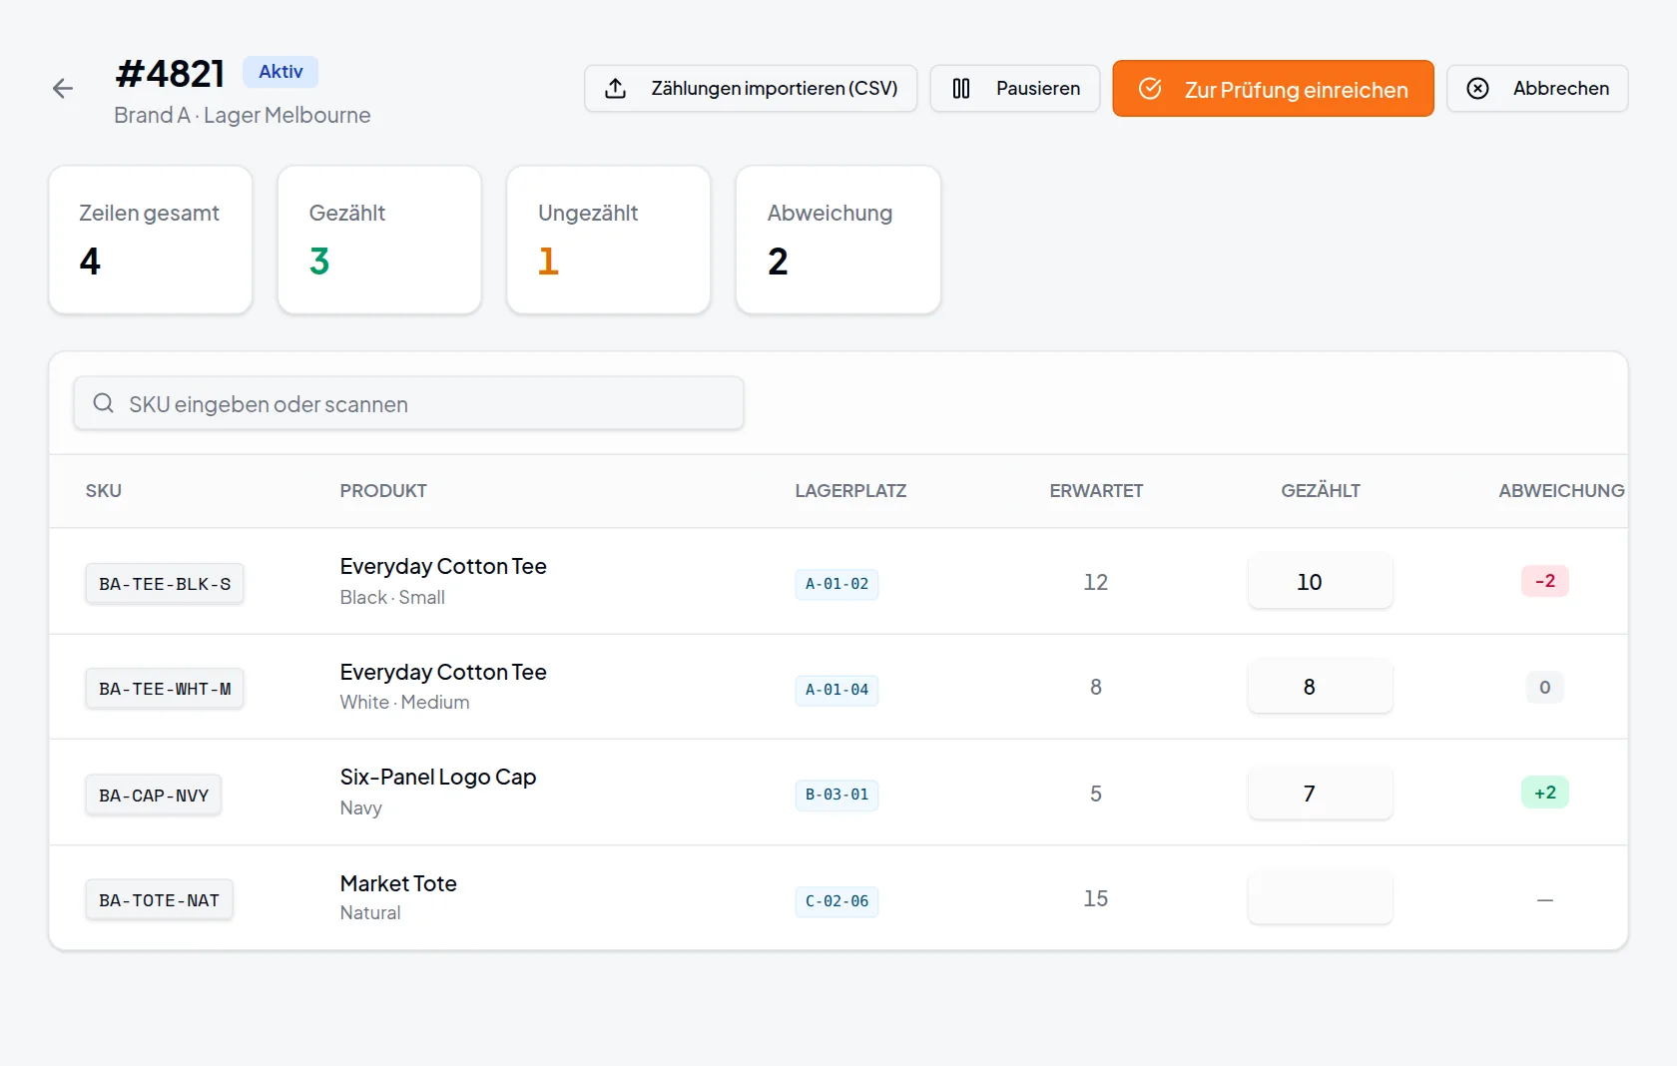Click the #4821 count title

[x=170, y=74]
